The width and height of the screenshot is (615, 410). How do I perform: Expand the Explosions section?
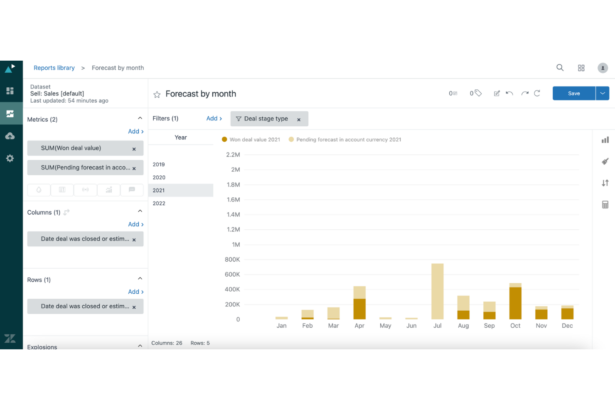coord(140,345)
